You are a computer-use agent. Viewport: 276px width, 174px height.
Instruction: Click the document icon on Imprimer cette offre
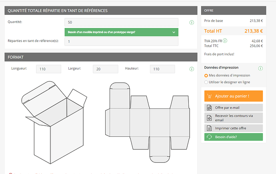point(209,128)
